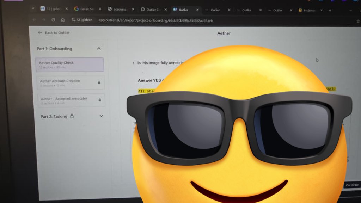Go forward with browser forward arrow

44,20
